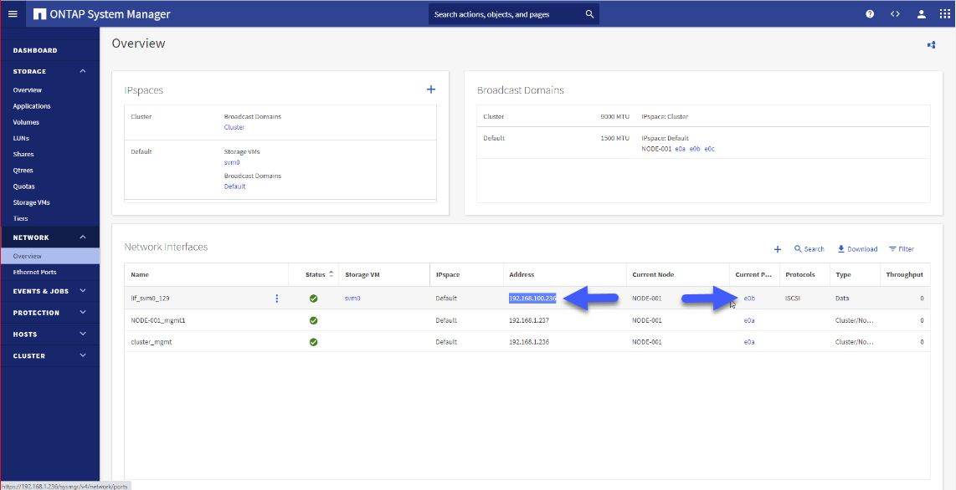Click the network topology icon near Overview
The height and width of the screenshot is (490, 956).
point(931,45)
